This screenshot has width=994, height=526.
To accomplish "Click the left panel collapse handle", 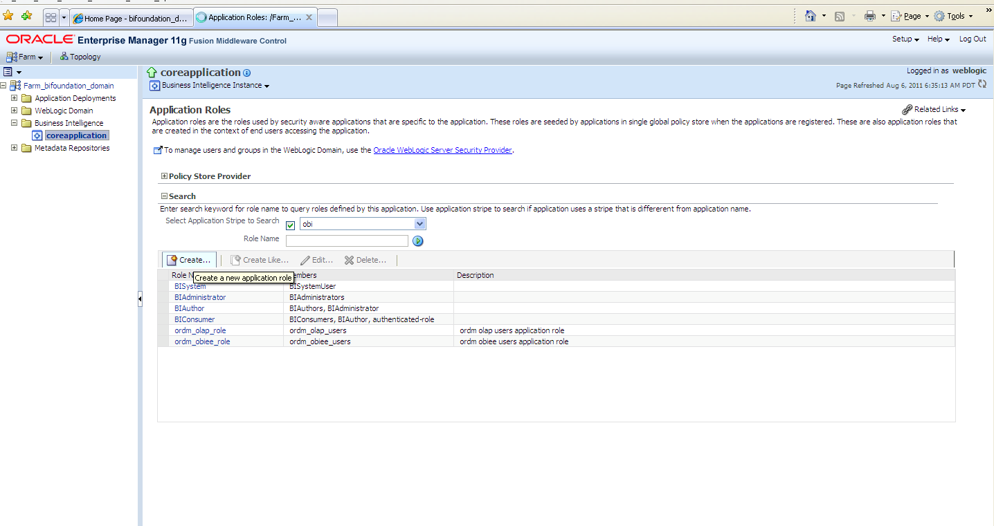I will 140,299.
